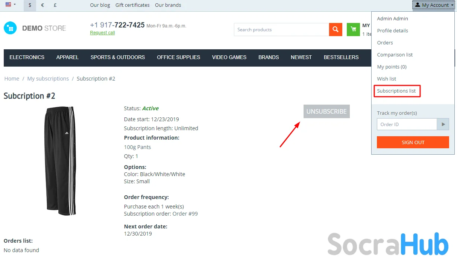Focus the Search products input field

tap(281, 30)
